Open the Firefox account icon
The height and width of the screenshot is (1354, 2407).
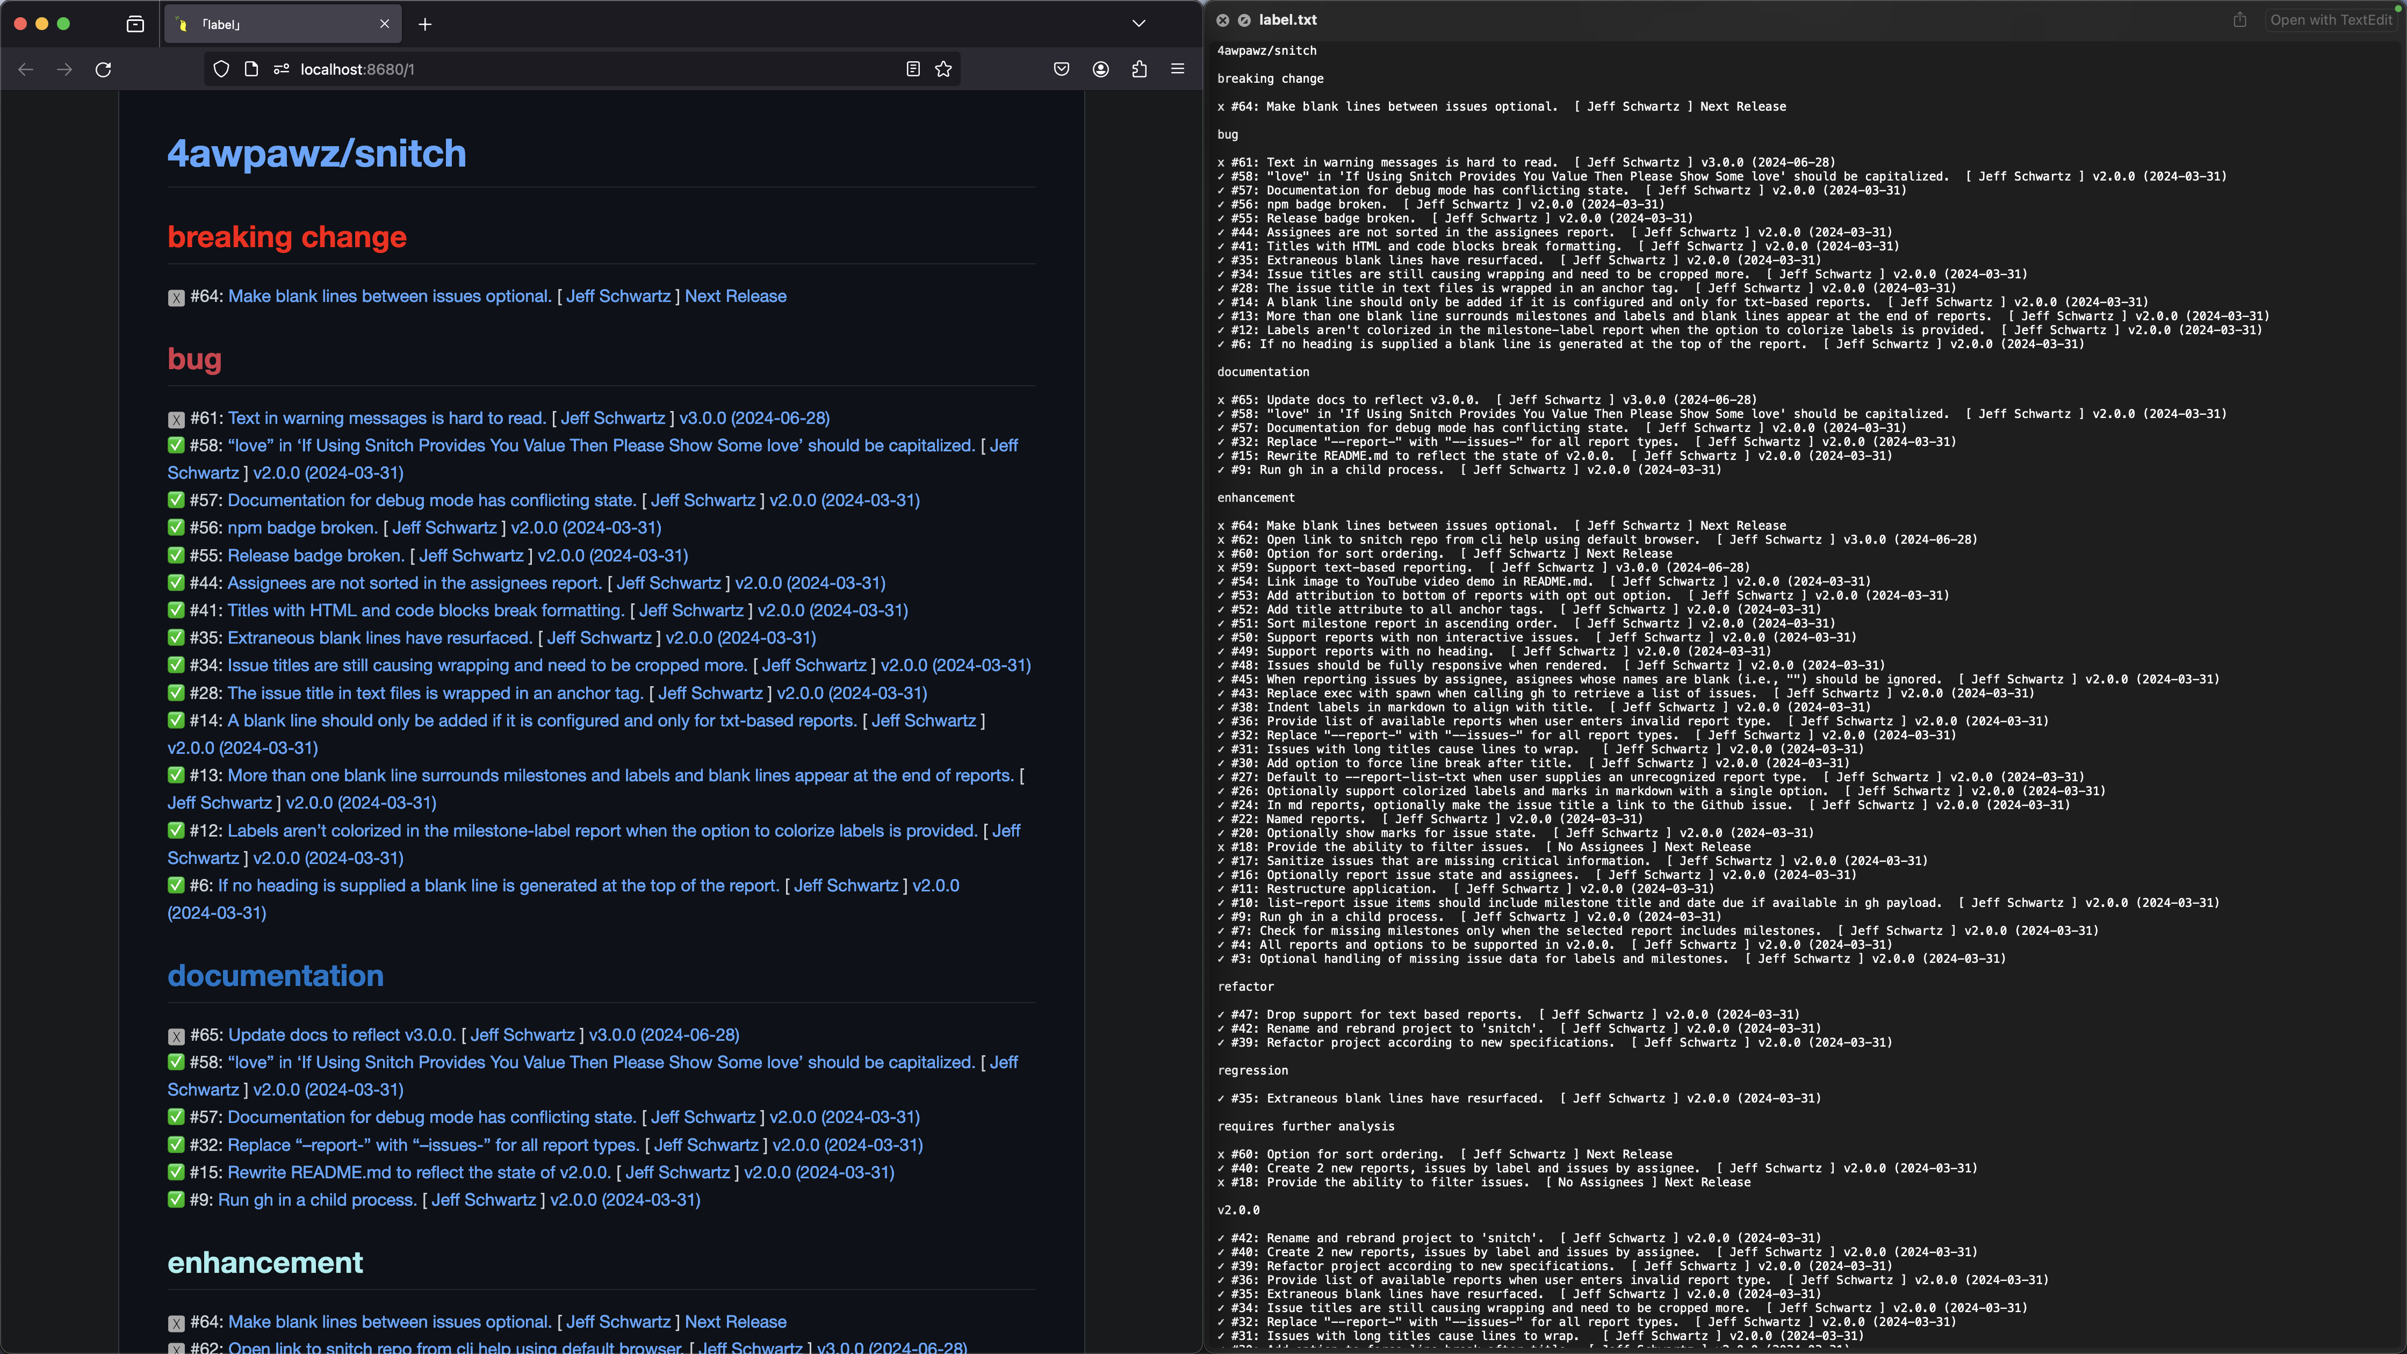1101,69
